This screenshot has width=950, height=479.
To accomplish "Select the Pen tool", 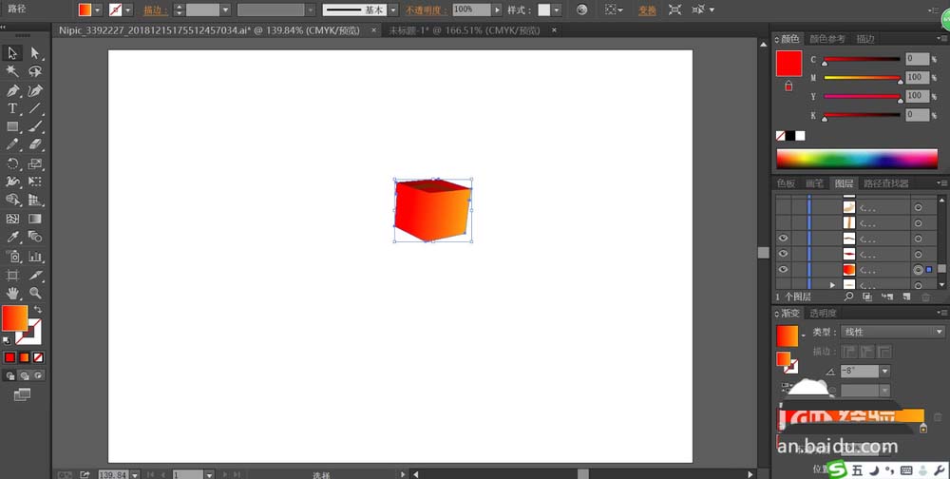I will [12, 90].
